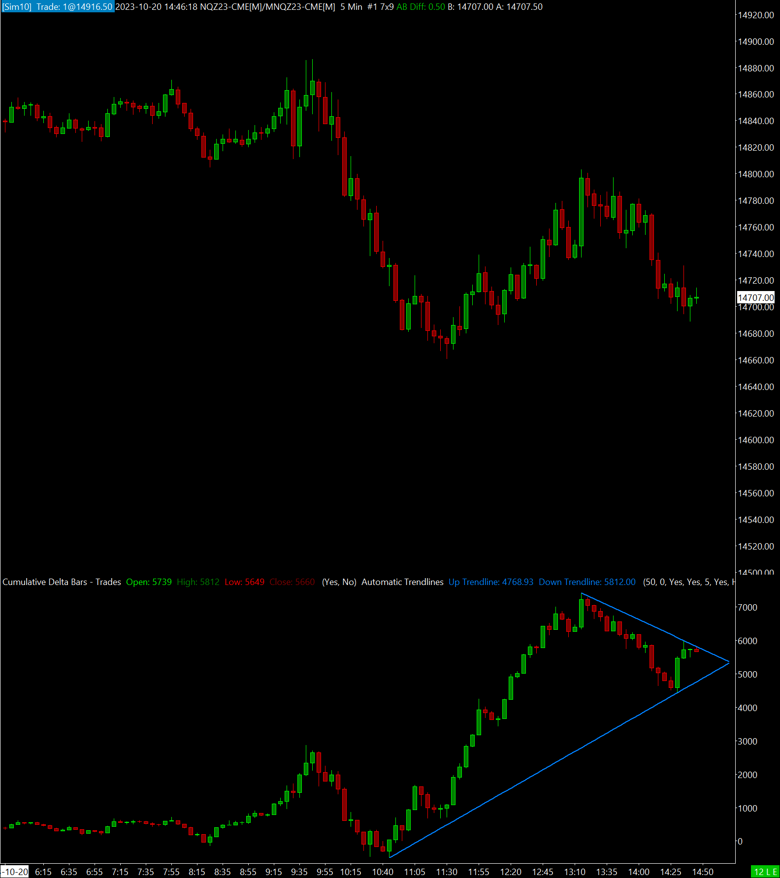Screen dimensions: 780x878
Task: Click the 14860.00 price axis label
Action: [756, 95]
